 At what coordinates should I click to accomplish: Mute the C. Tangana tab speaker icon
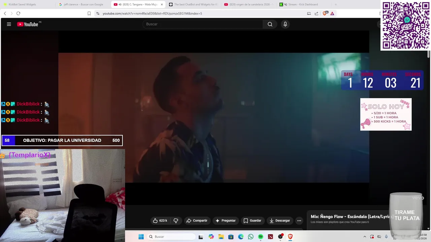[120, 4]
